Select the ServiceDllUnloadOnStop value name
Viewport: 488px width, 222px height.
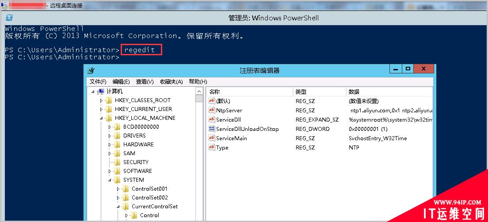(248, 129)
